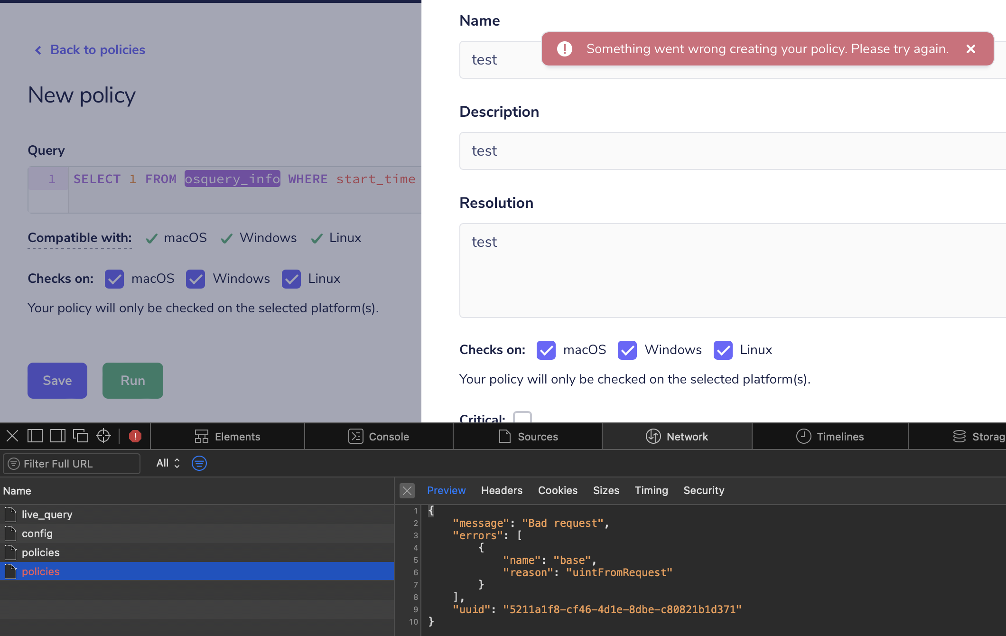The image size is (1006, 636).
Task: Open the Network tab
Action: 677,436
